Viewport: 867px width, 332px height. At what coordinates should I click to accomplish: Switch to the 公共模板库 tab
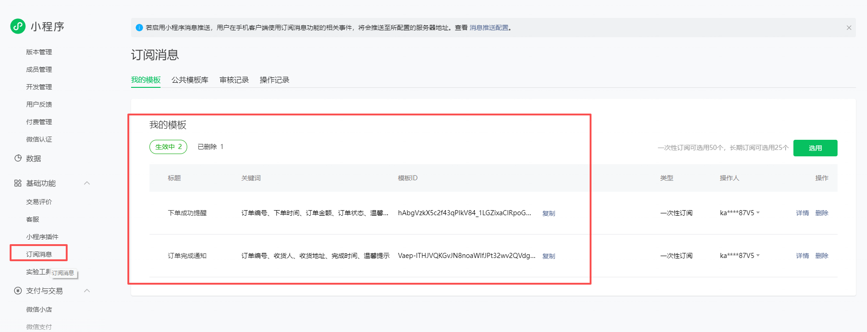pos(189,80)
